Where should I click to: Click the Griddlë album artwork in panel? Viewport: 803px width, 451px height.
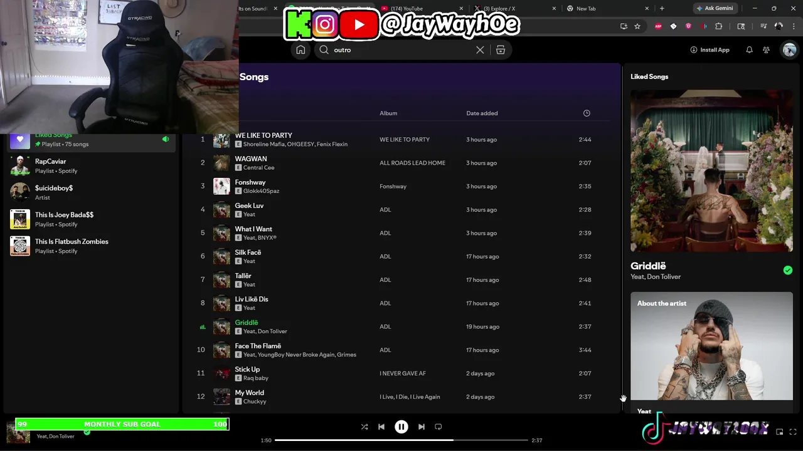click(x=711, y=170)
